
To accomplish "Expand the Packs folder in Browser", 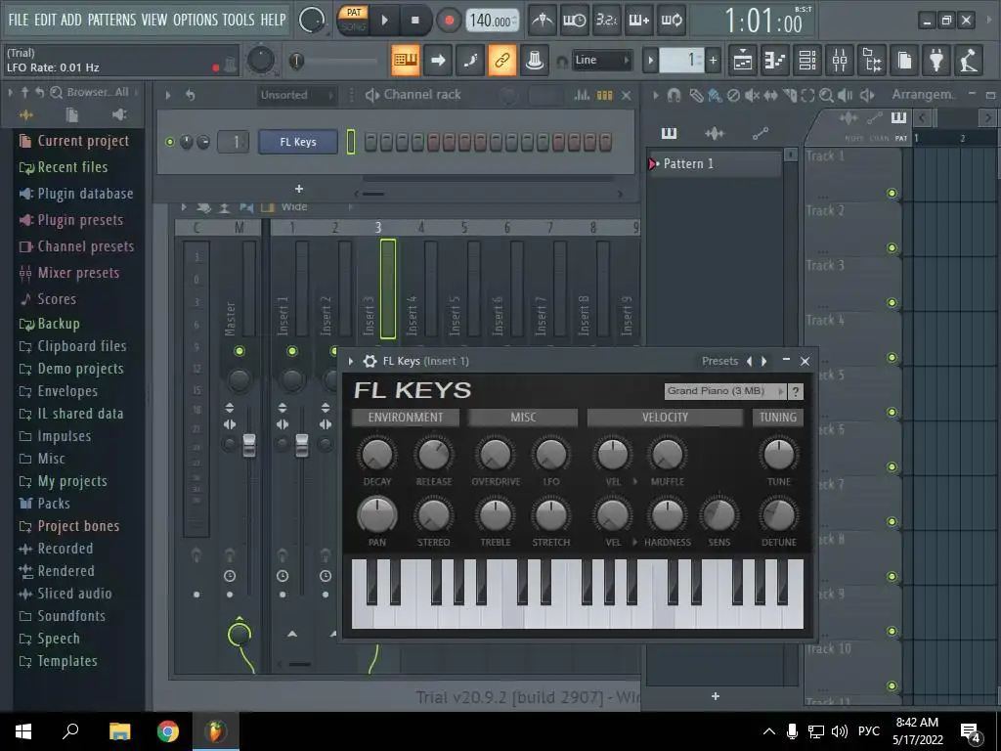I will tap(45, 504).
